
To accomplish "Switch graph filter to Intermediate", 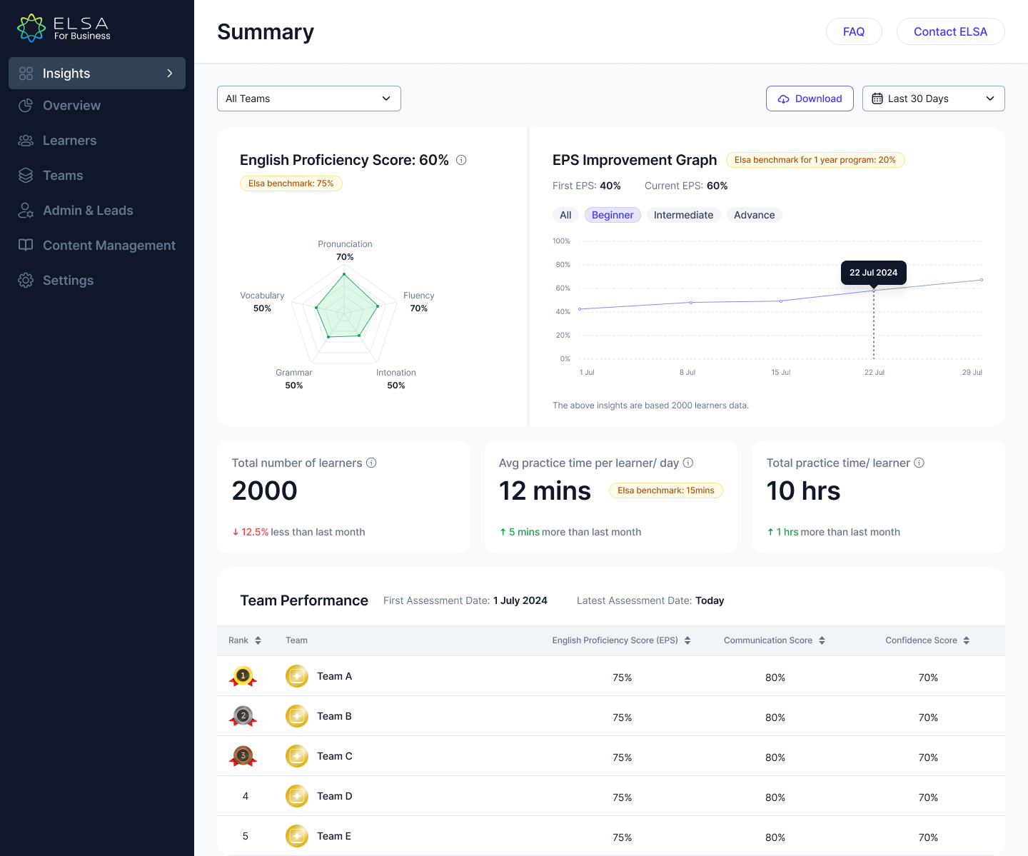I will [x=683, y=215].
